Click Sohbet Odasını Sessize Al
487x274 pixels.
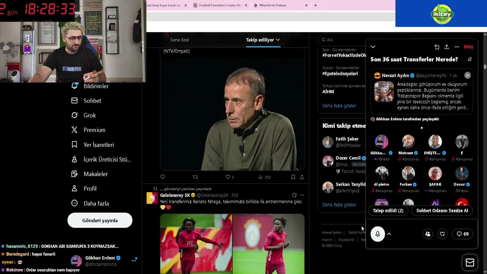pyautogui.click(x=442, y=210)
